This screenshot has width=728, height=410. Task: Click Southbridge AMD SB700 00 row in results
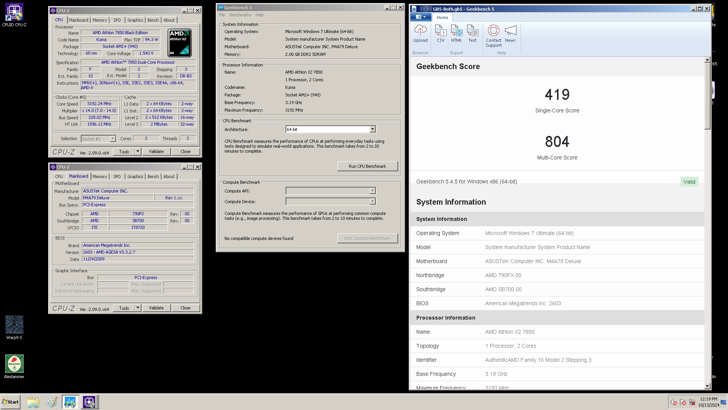coord(557,289)
